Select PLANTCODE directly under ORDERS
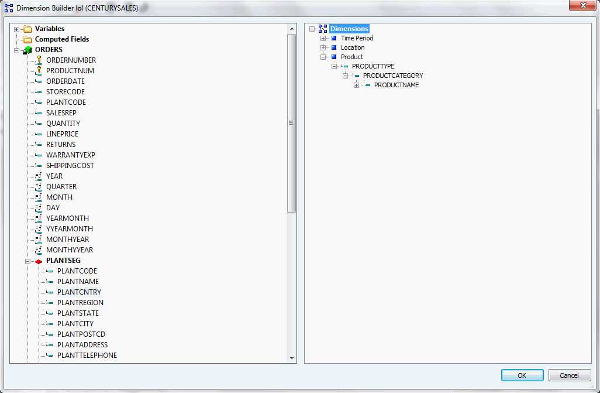Image resolution: width=600 pixels, height=393 pixels. coord(66,102)
